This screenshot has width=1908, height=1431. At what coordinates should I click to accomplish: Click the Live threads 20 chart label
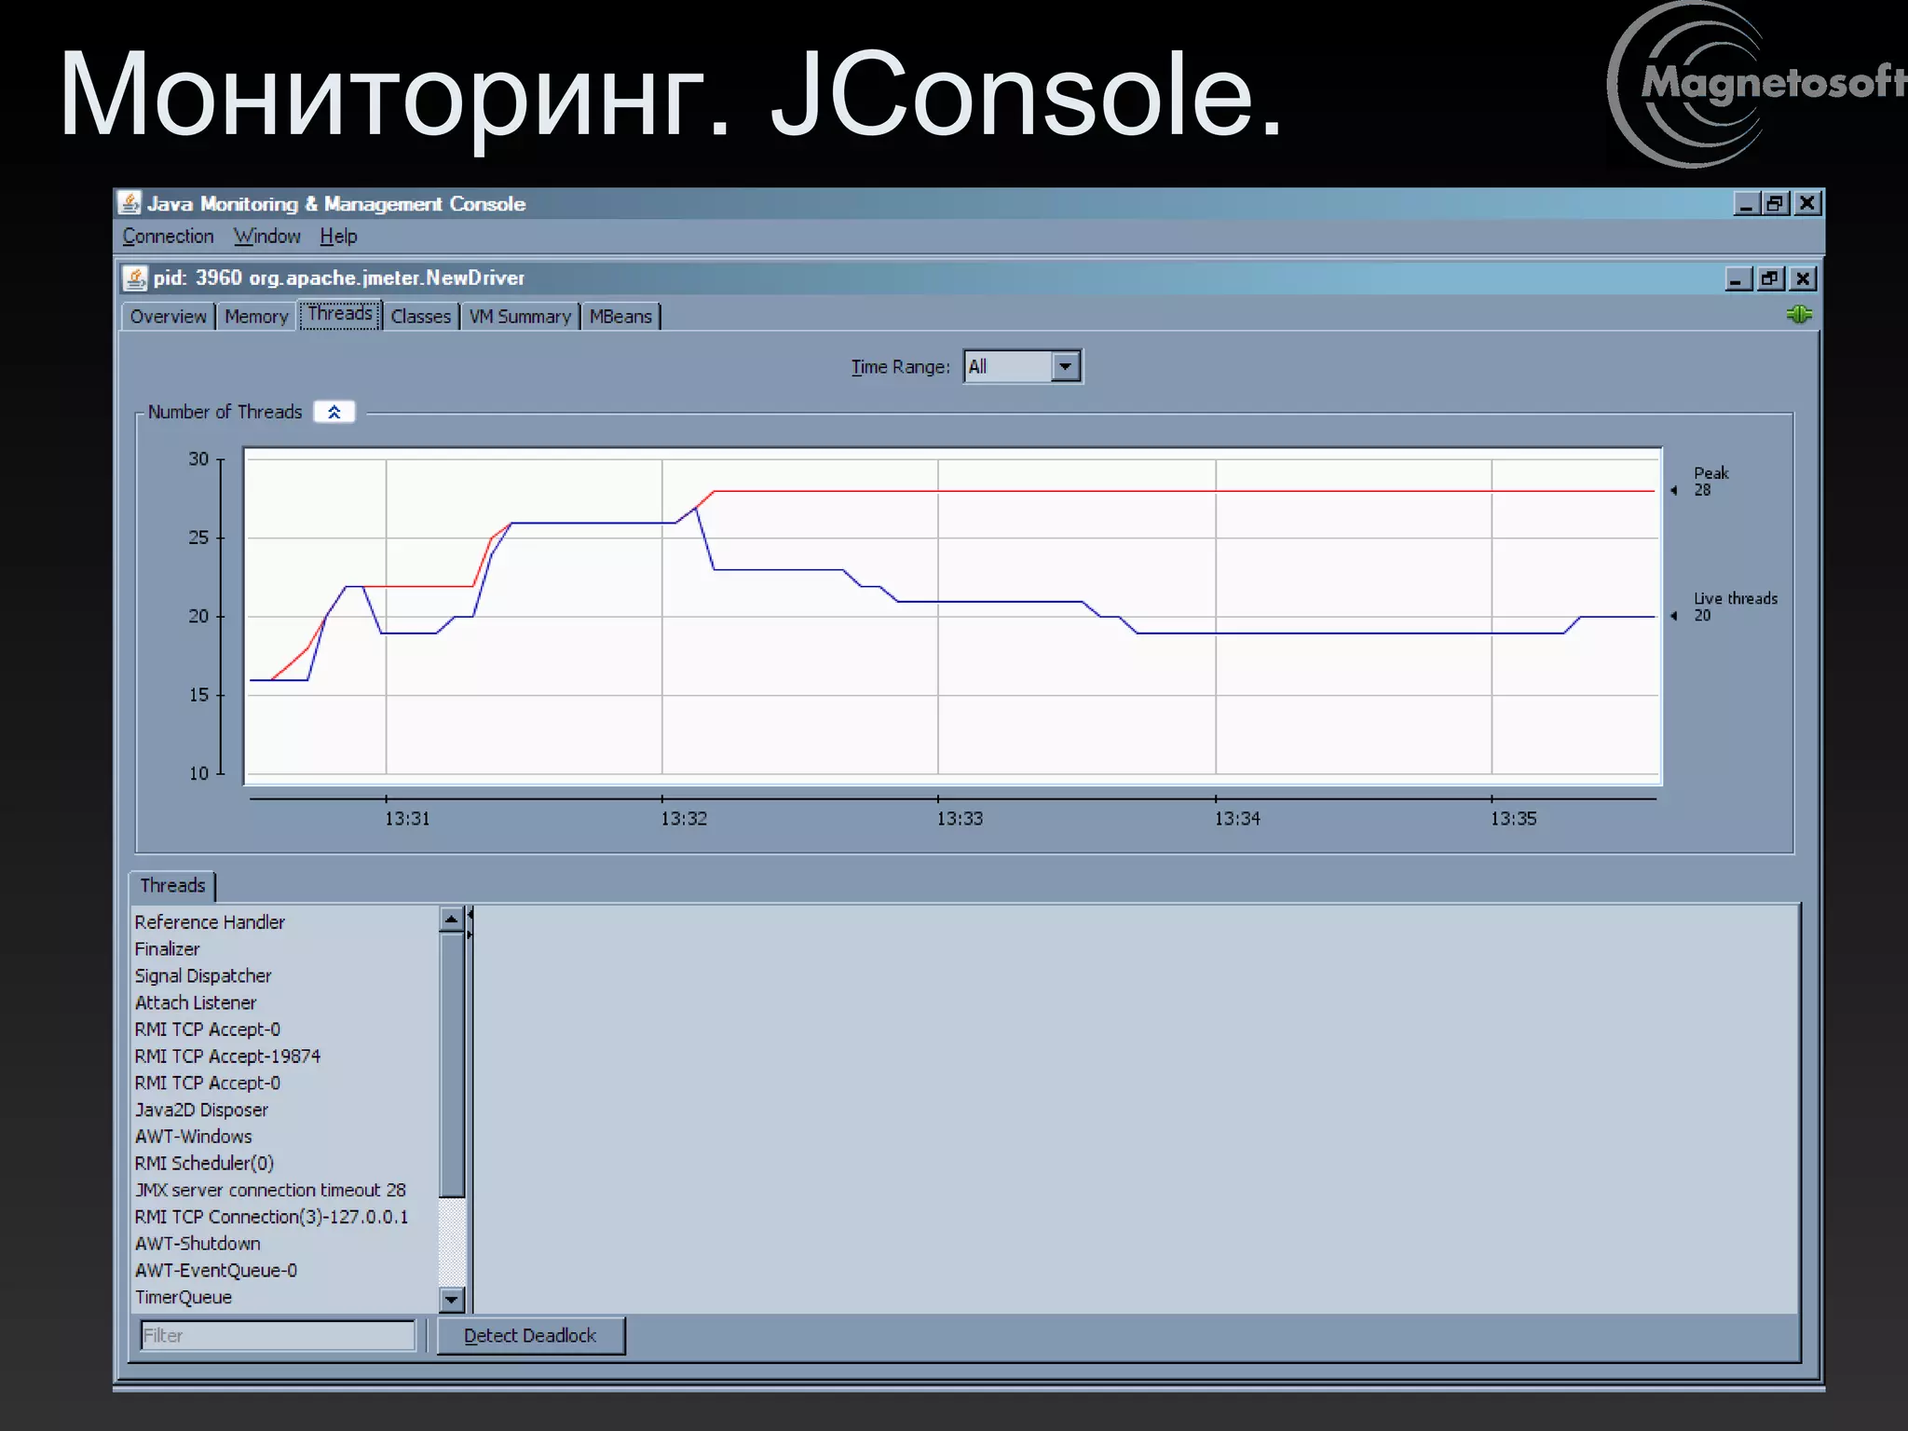click(x=1735, y=606)
